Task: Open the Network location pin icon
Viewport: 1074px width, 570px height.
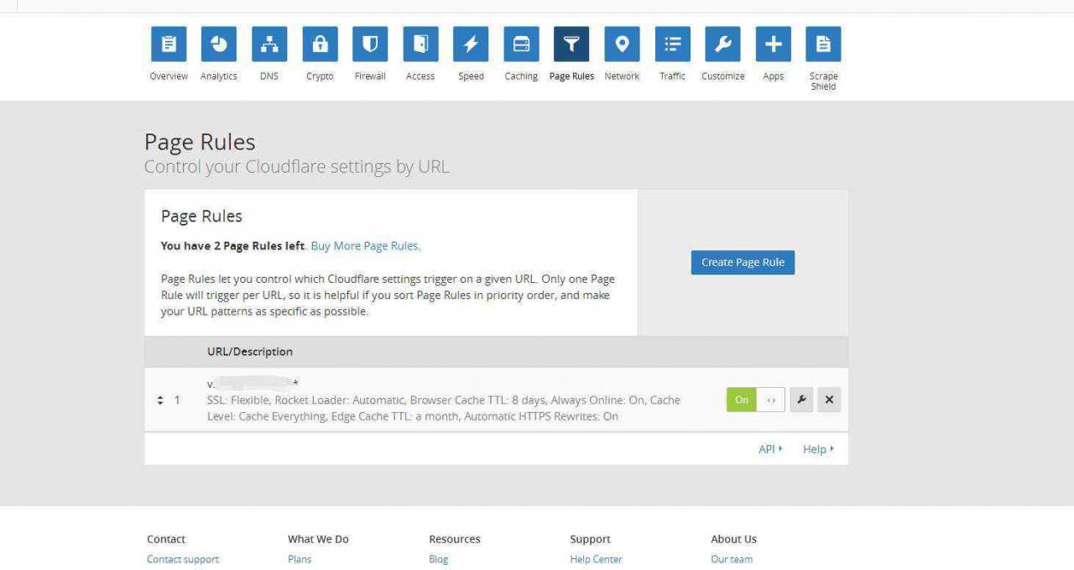Action: tap(622, 44)
